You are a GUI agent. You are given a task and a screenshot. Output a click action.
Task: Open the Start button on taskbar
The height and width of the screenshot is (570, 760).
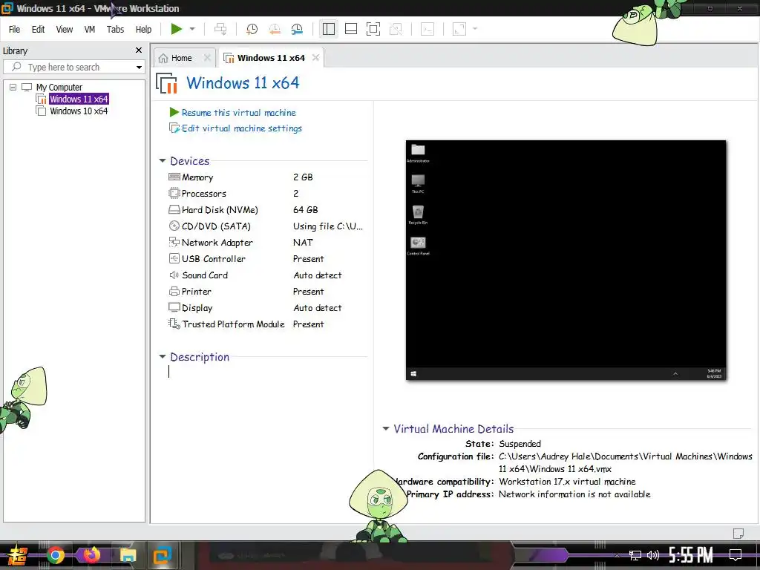[18, 555]
